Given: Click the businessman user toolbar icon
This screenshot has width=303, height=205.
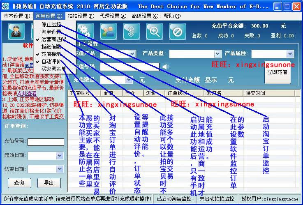Looking at the screenshot, I should 16,32.
